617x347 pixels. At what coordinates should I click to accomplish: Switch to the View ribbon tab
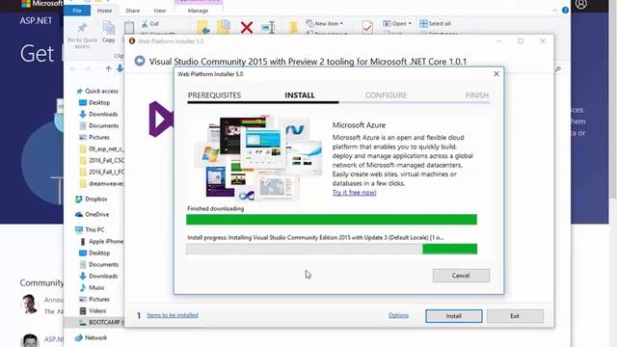(x=159, y=11)
